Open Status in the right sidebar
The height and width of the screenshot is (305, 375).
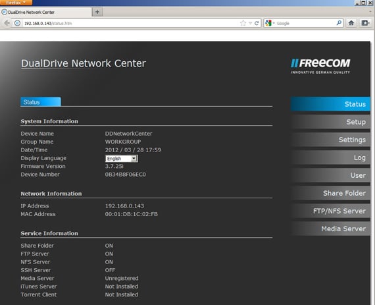(x=330, y=104)
